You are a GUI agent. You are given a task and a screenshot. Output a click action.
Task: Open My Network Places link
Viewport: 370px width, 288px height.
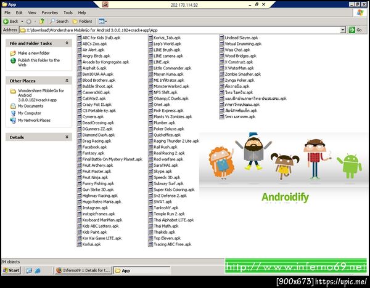point(34,121)
